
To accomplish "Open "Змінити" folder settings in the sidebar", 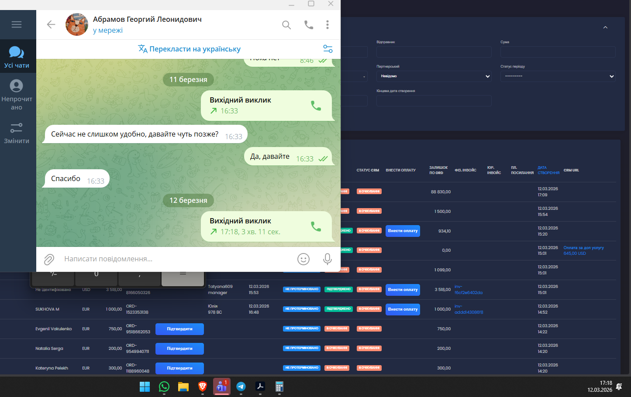I will pyautogui.click(x=17, y=133).
